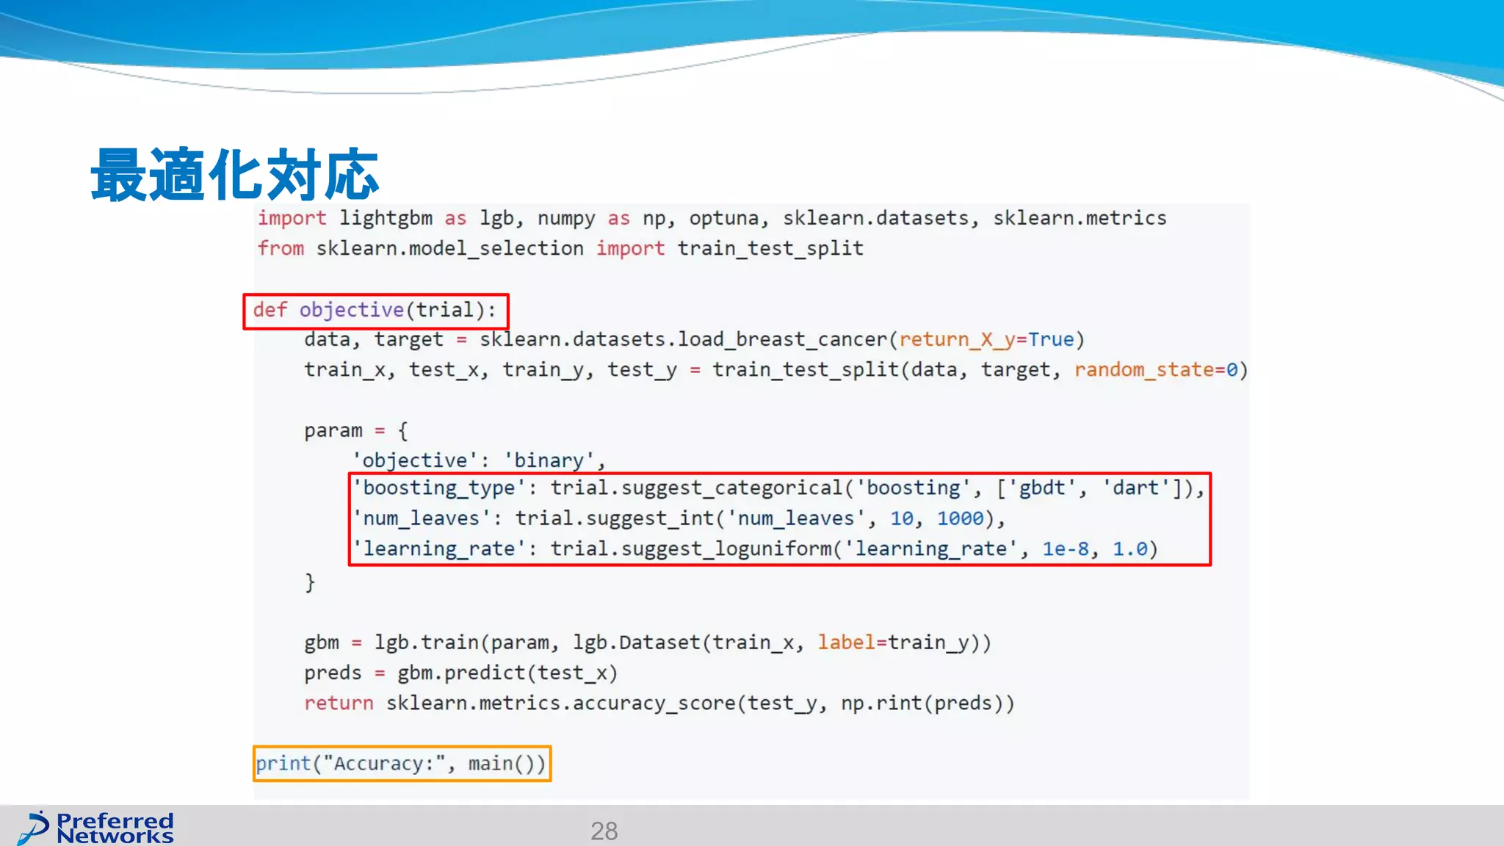Click random_state=0 argument text
This screenshot has height=846, width=1504.
click(1156, 369)
